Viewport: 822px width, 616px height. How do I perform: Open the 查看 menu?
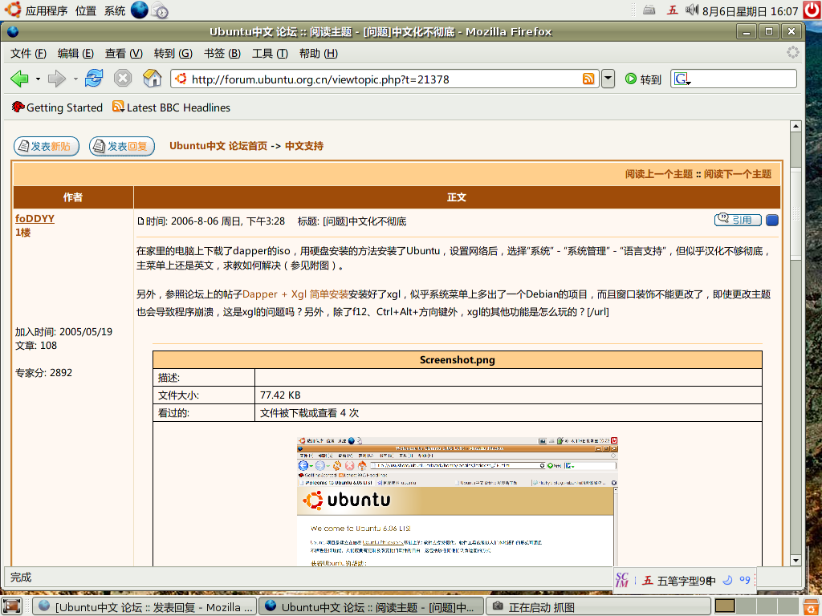point(124,54)
